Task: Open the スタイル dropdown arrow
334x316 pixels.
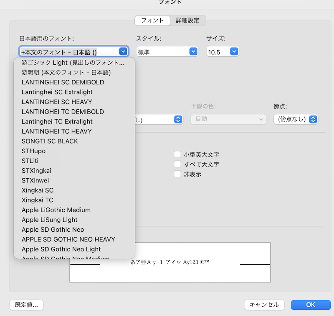Action: click(x=193, y=51)
